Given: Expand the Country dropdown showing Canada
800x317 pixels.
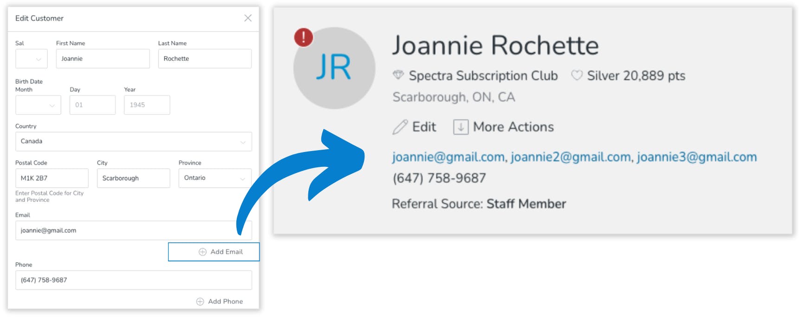Looking at the screenshot, I should pyautogui.click(x=134, y=141).
